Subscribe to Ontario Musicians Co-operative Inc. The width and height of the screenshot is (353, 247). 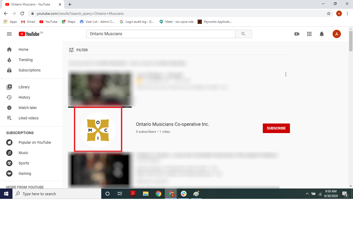(x=276, y=128)
